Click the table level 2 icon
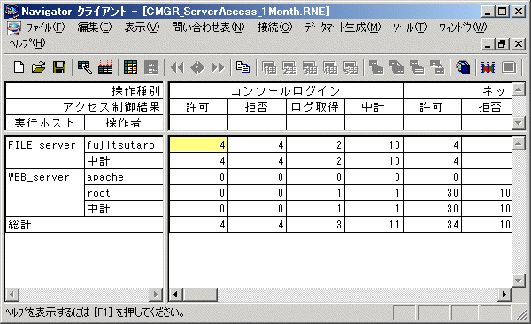 pos(289,67)
